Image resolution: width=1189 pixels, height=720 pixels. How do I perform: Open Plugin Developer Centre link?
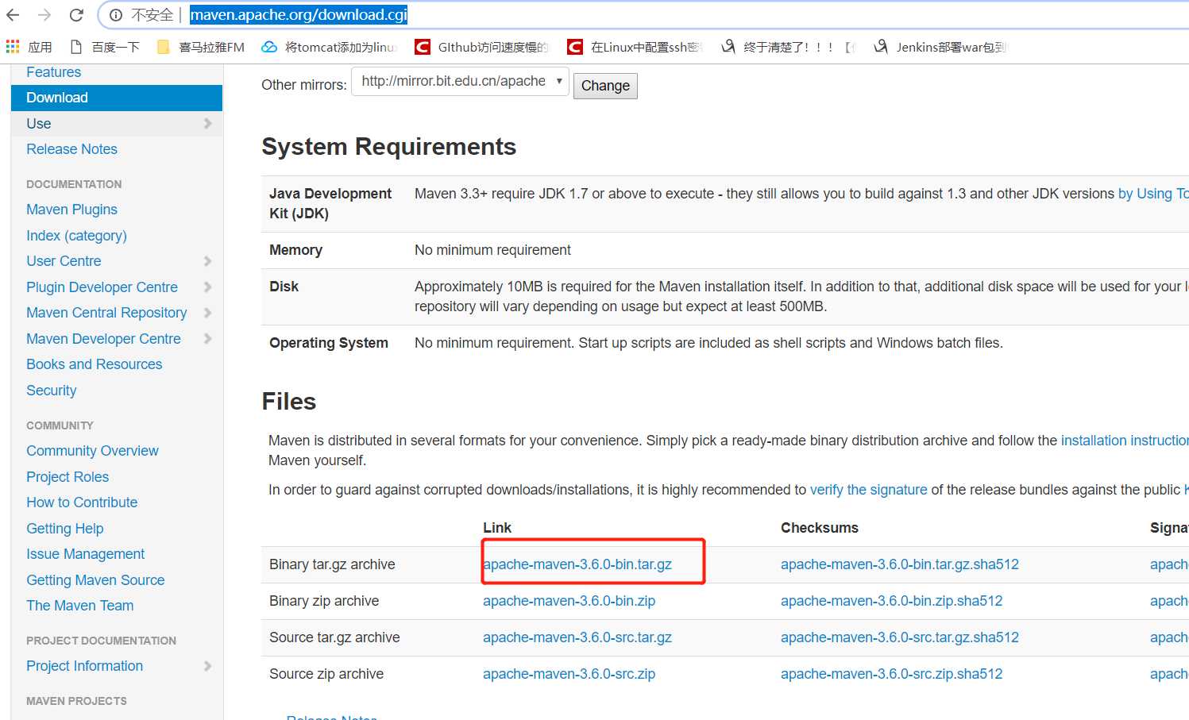pos(102,287)
